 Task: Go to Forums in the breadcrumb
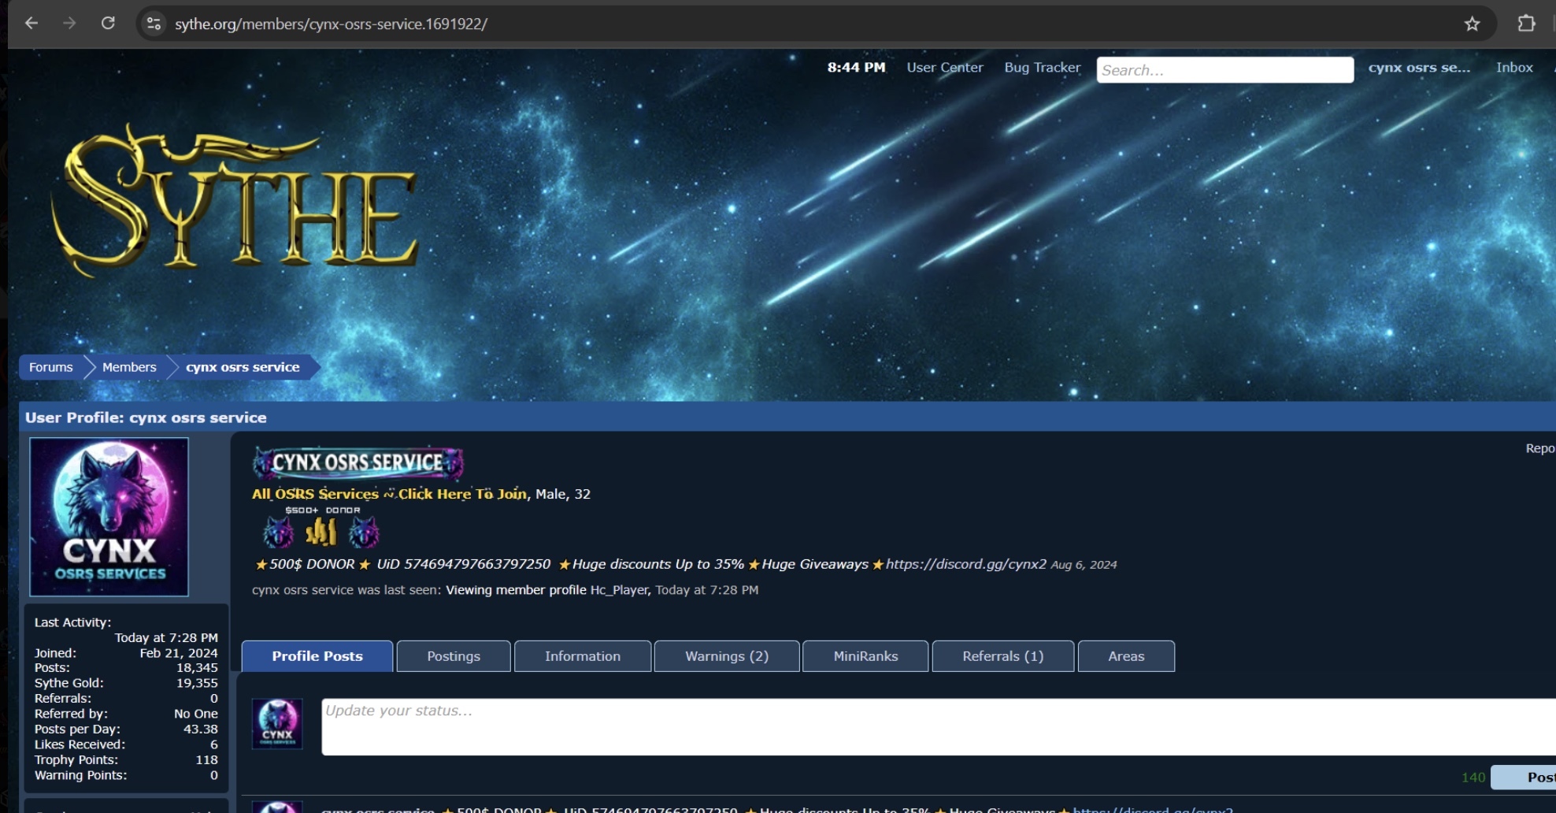tap(51, 367)
